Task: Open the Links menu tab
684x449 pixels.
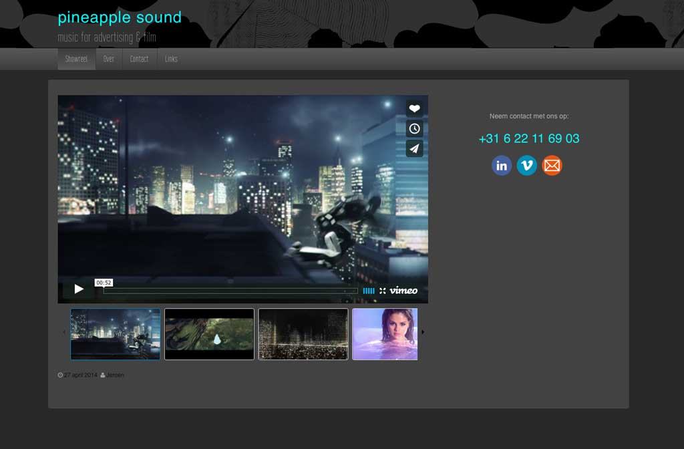Action: click(171, 59)
